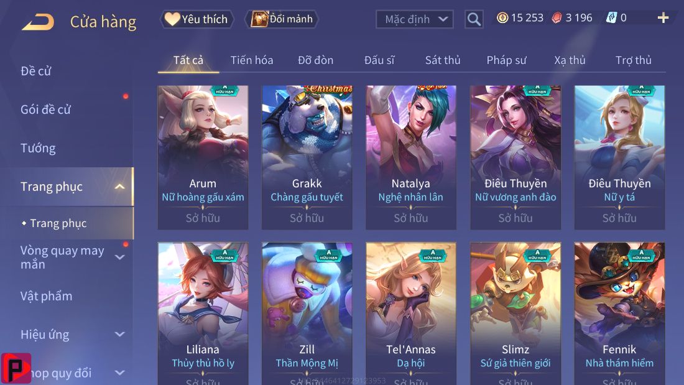
Task: Open Gói đề cử in sidebar
Action: coord(45,109)
